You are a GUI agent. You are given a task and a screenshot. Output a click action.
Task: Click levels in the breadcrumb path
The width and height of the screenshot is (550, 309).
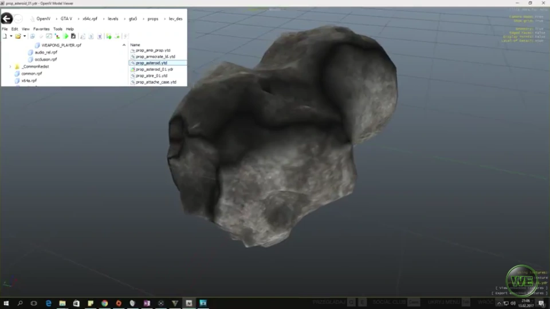click(113, 18)
